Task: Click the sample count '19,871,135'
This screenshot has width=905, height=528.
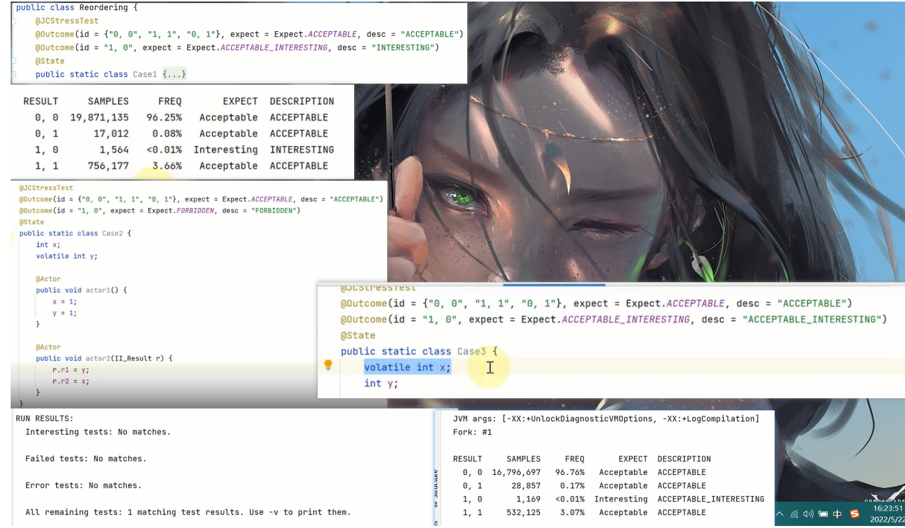Action: click(99, 117)
